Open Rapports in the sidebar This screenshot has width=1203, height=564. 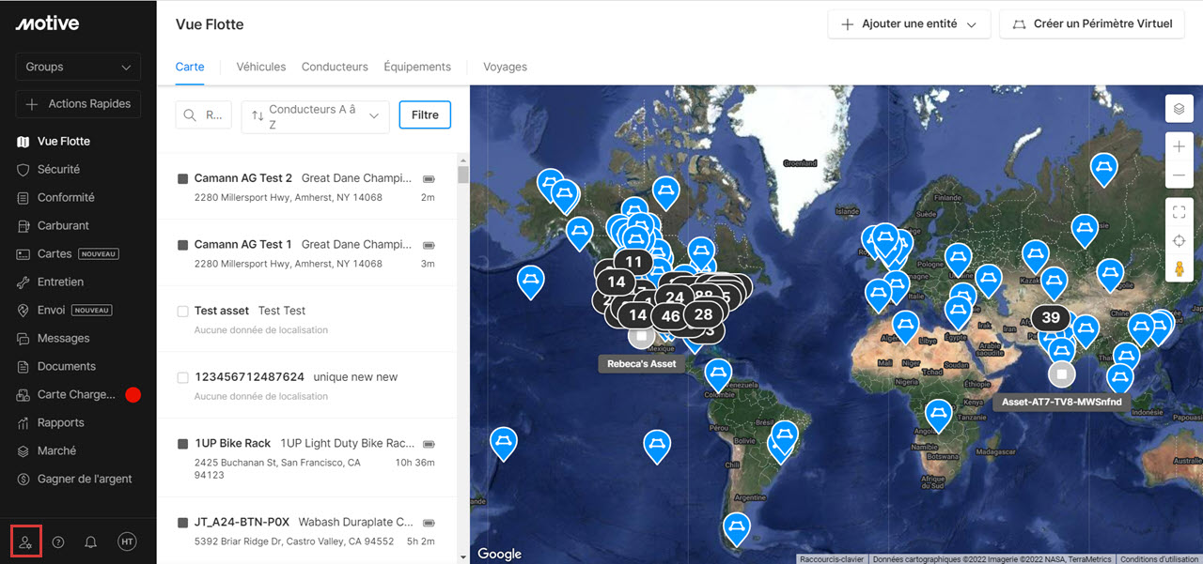point(60,423)
